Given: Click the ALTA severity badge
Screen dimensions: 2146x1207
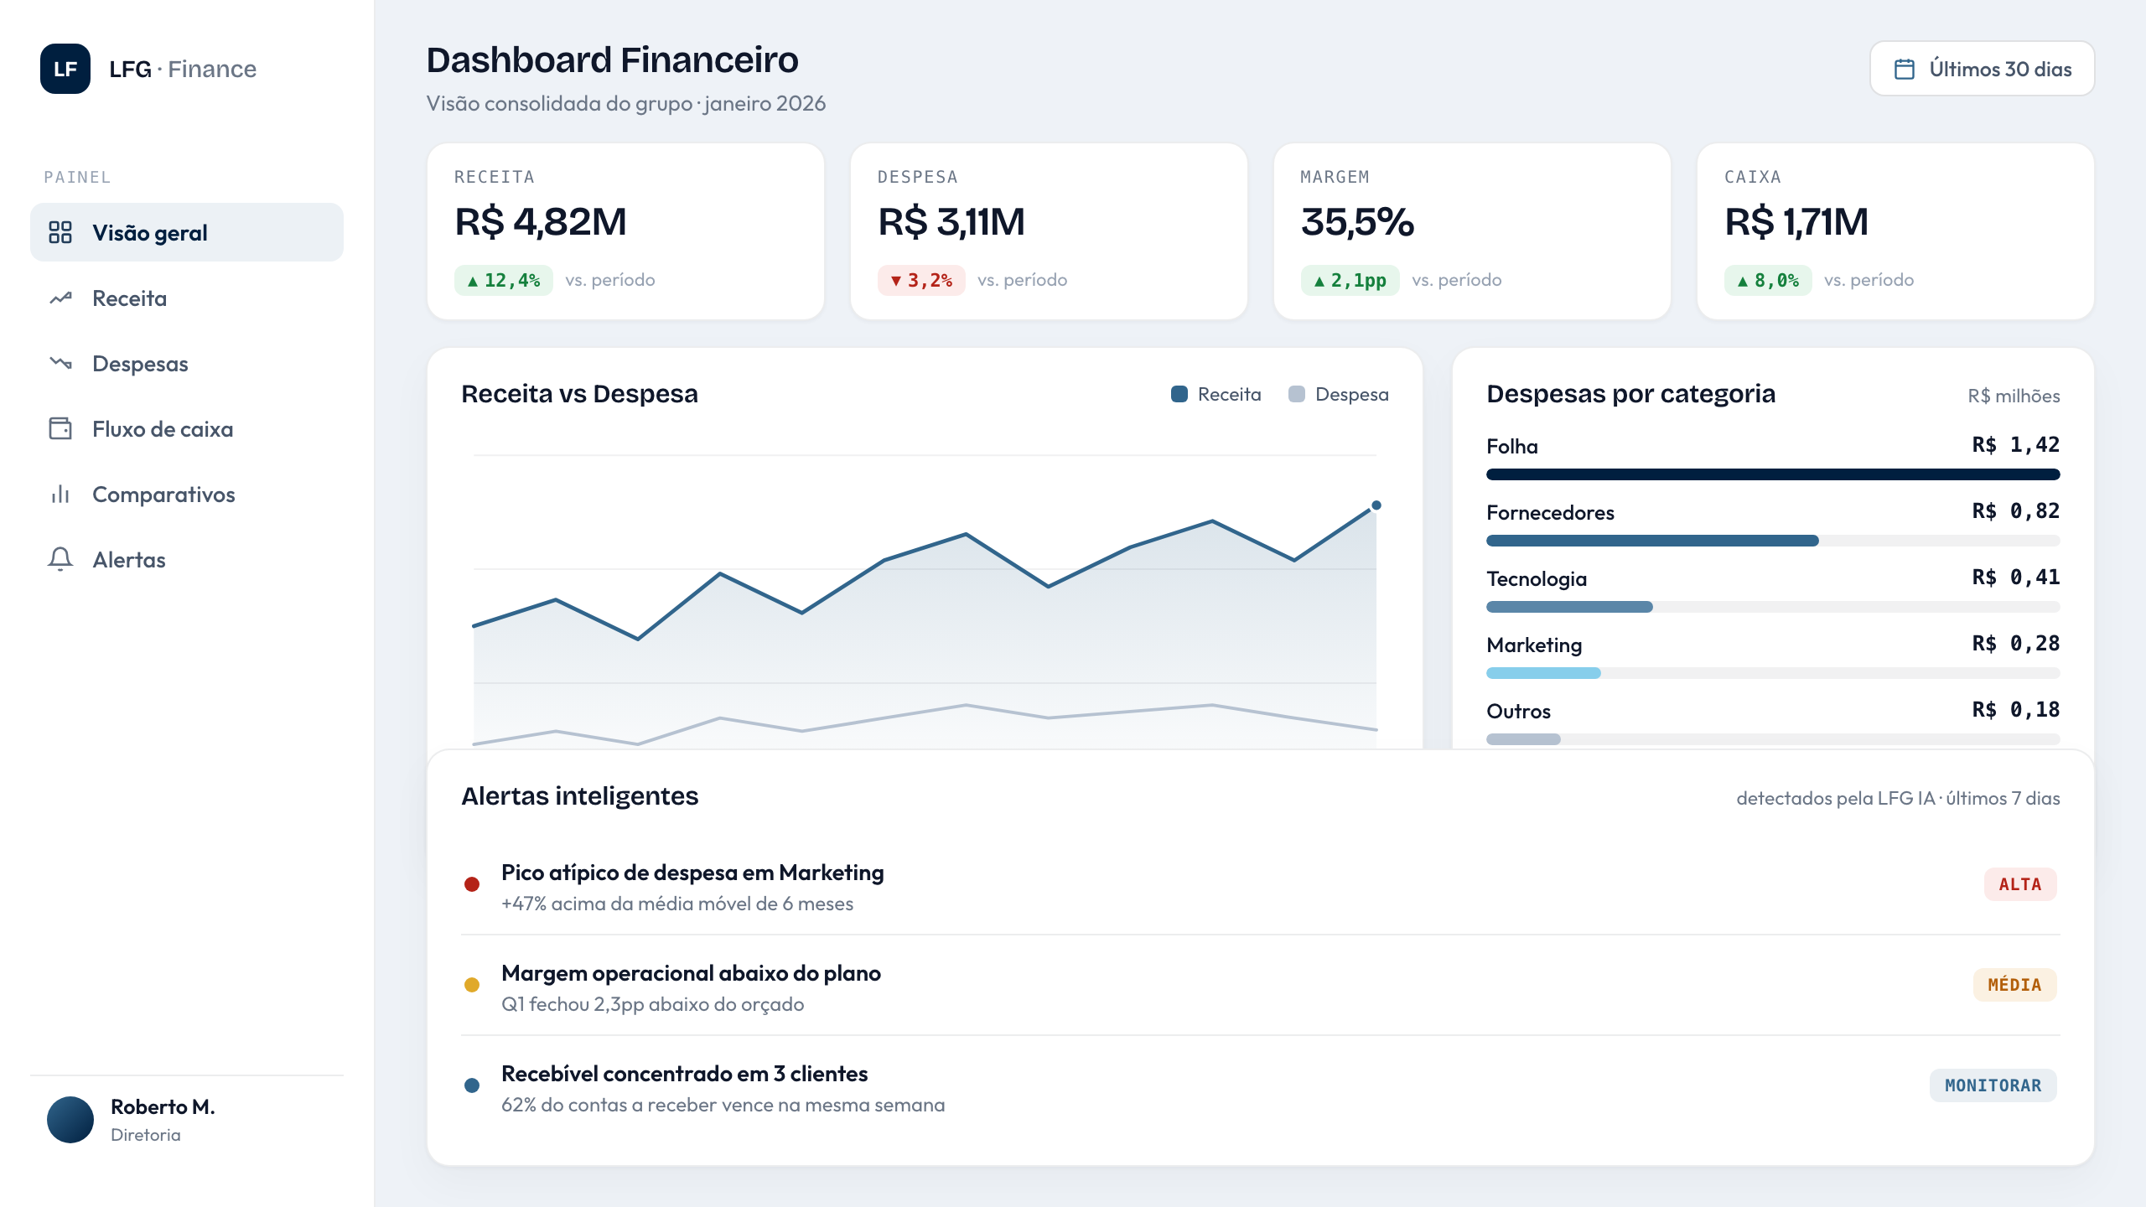Looking at the screenshot, I should tap(2020, 884).
